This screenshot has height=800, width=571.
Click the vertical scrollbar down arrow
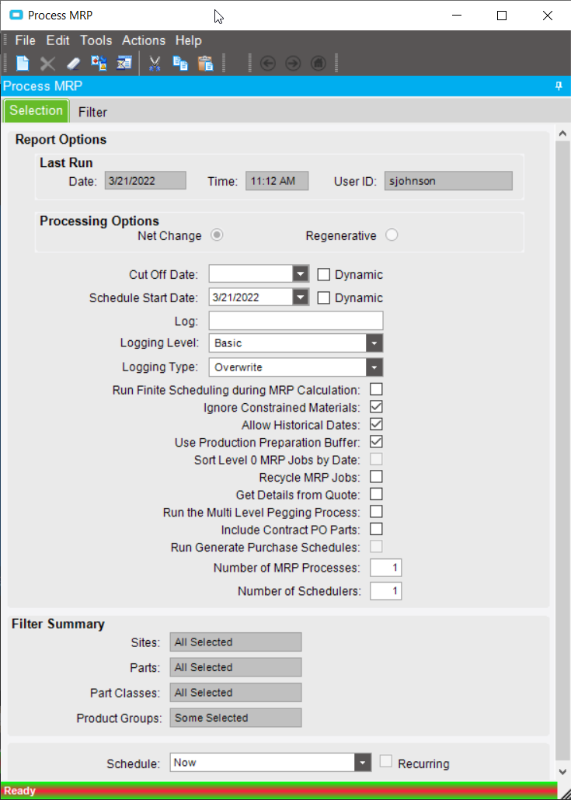pyautogui.click(x=562, y=772)
